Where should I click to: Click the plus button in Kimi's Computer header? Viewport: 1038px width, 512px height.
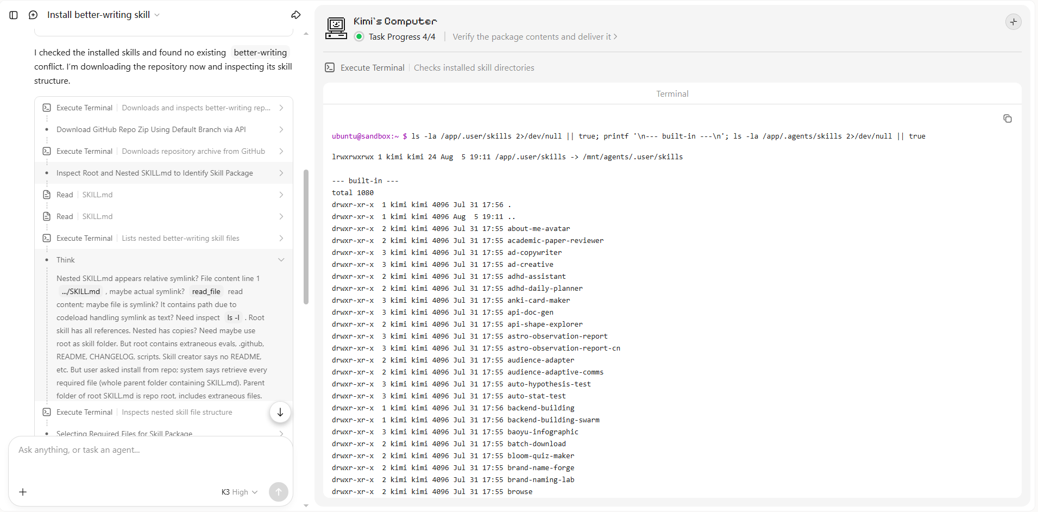click(x=1014, y=22)
